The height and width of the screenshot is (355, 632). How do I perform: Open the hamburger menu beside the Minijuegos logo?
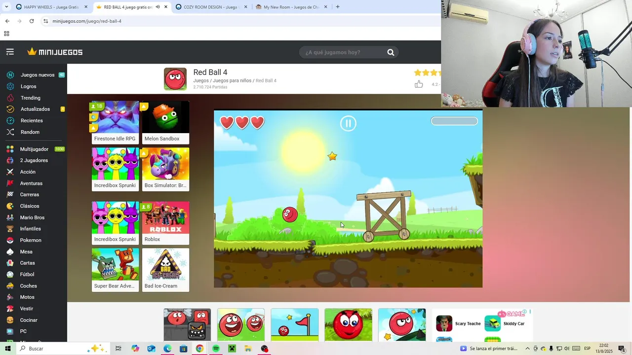[x=10, y=52]
